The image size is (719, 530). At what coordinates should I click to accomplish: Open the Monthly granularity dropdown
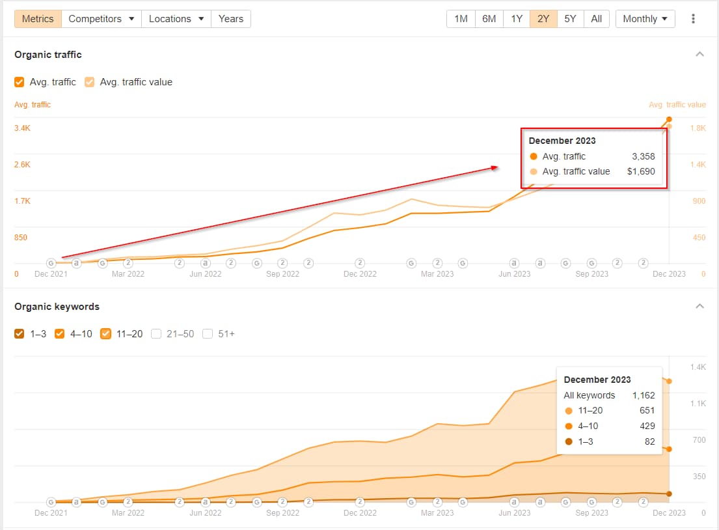coord(645,18)
